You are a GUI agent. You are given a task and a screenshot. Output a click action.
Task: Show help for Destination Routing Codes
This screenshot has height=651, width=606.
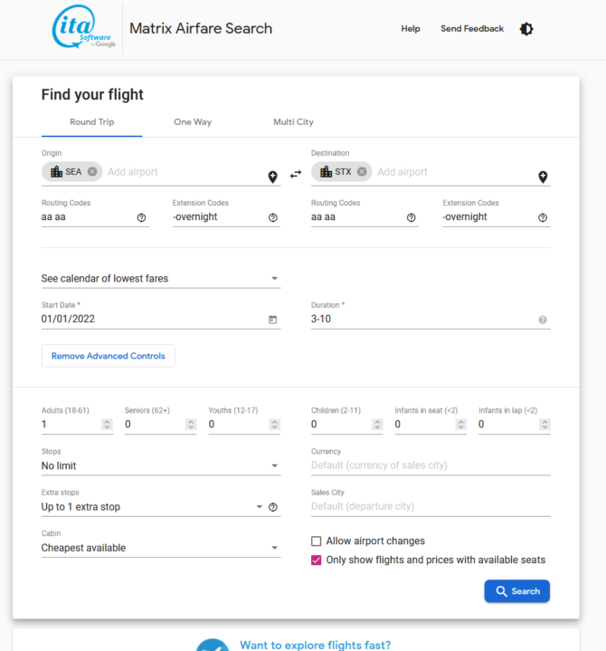[411, 217]
